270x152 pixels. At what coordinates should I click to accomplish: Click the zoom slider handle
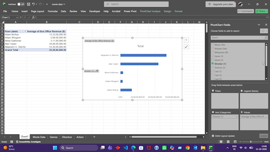click(x=251, y=142)
